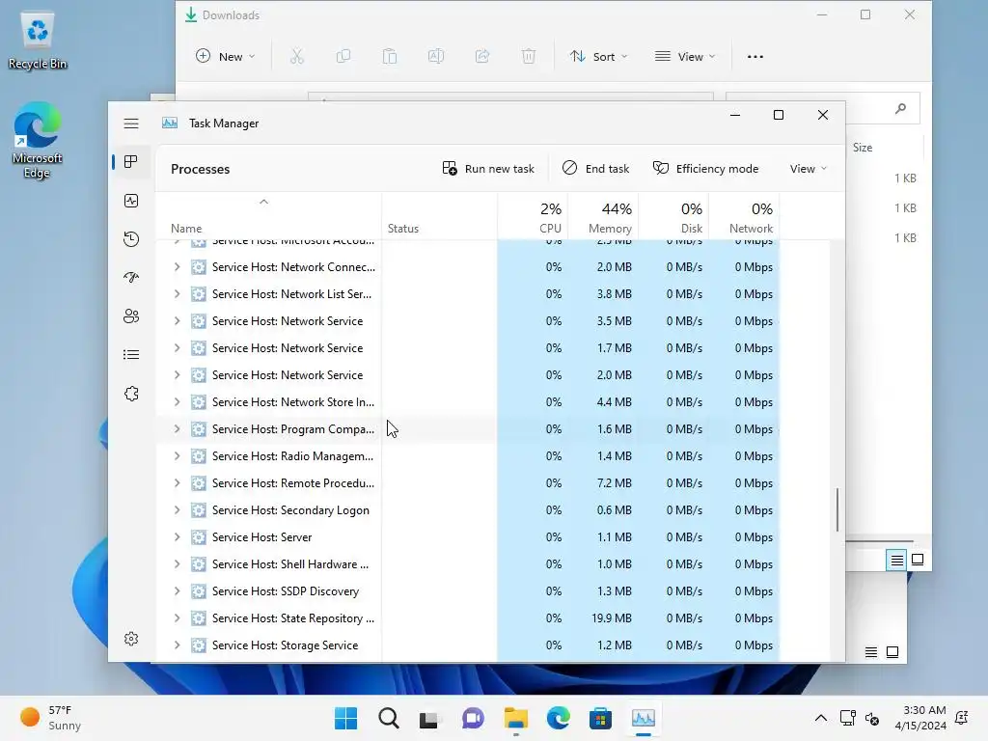This screenshot has width=988, height=741.
Task: Open Microsoft Edge desktop shortcut
Action: 38,142
